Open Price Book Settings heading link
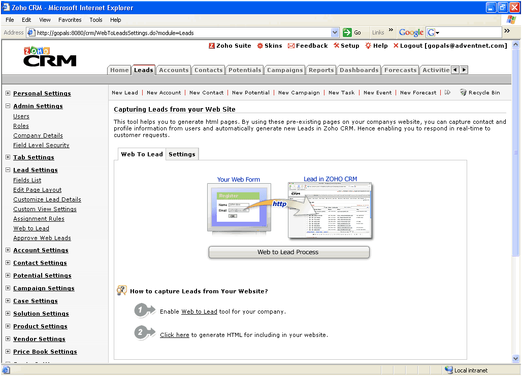The image size is (522, 376). click(x=45, y=351)
